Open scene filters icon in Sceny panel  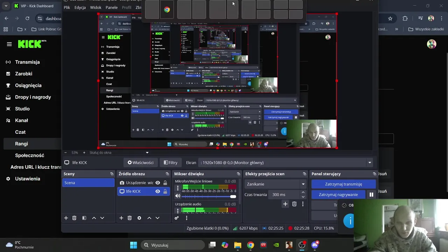click(84, 218)
